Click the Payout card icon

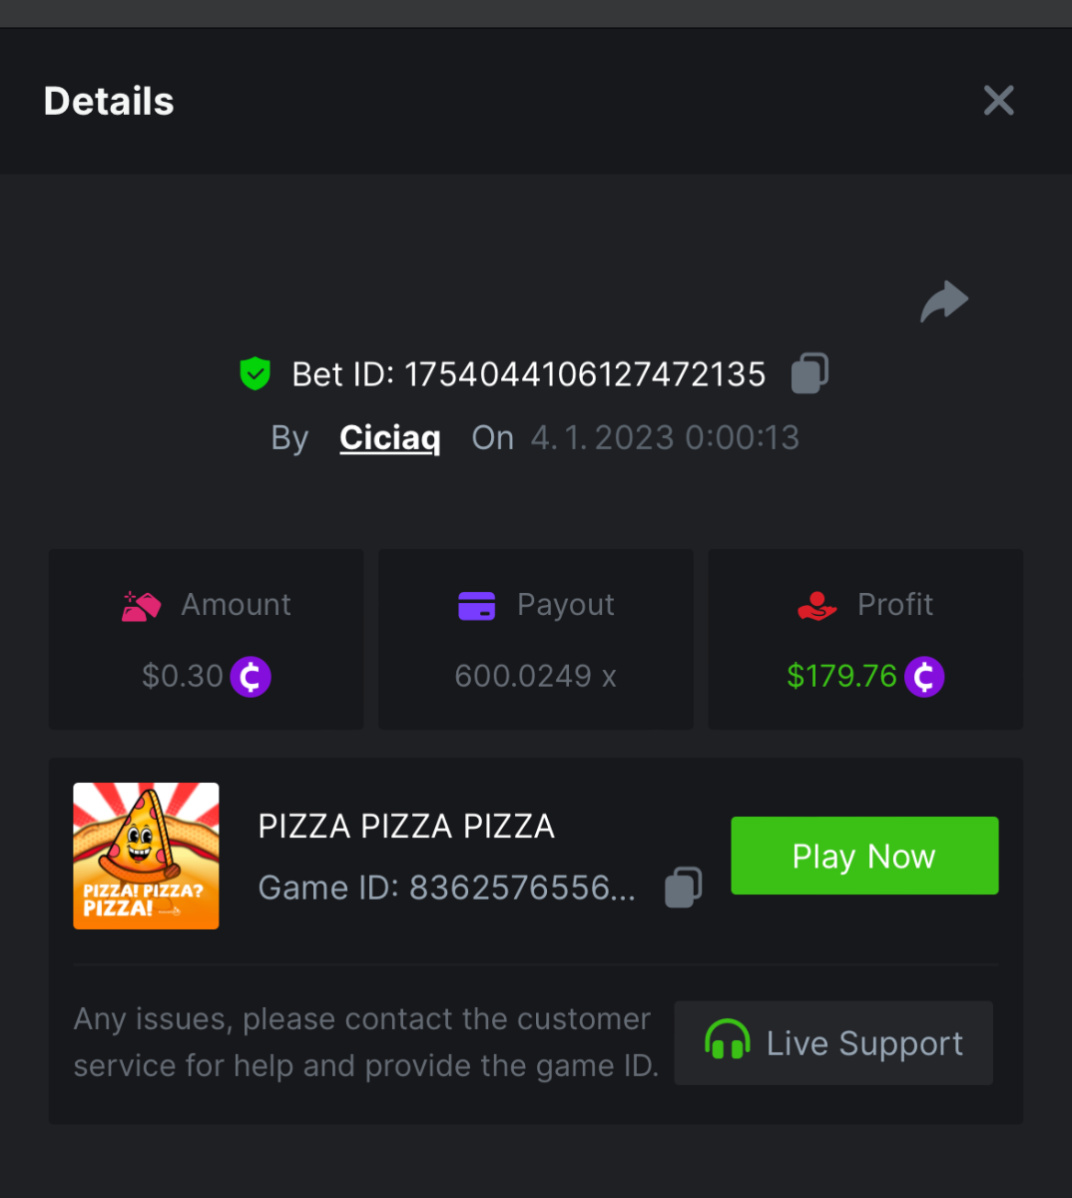(476, 606)
